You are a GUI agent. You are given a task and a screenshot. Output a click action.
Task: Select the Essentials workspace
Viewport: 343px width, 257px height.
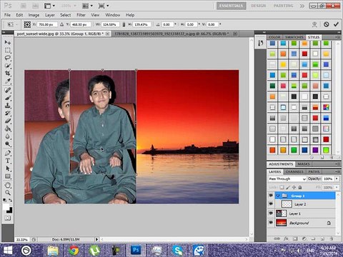(231, 6)
